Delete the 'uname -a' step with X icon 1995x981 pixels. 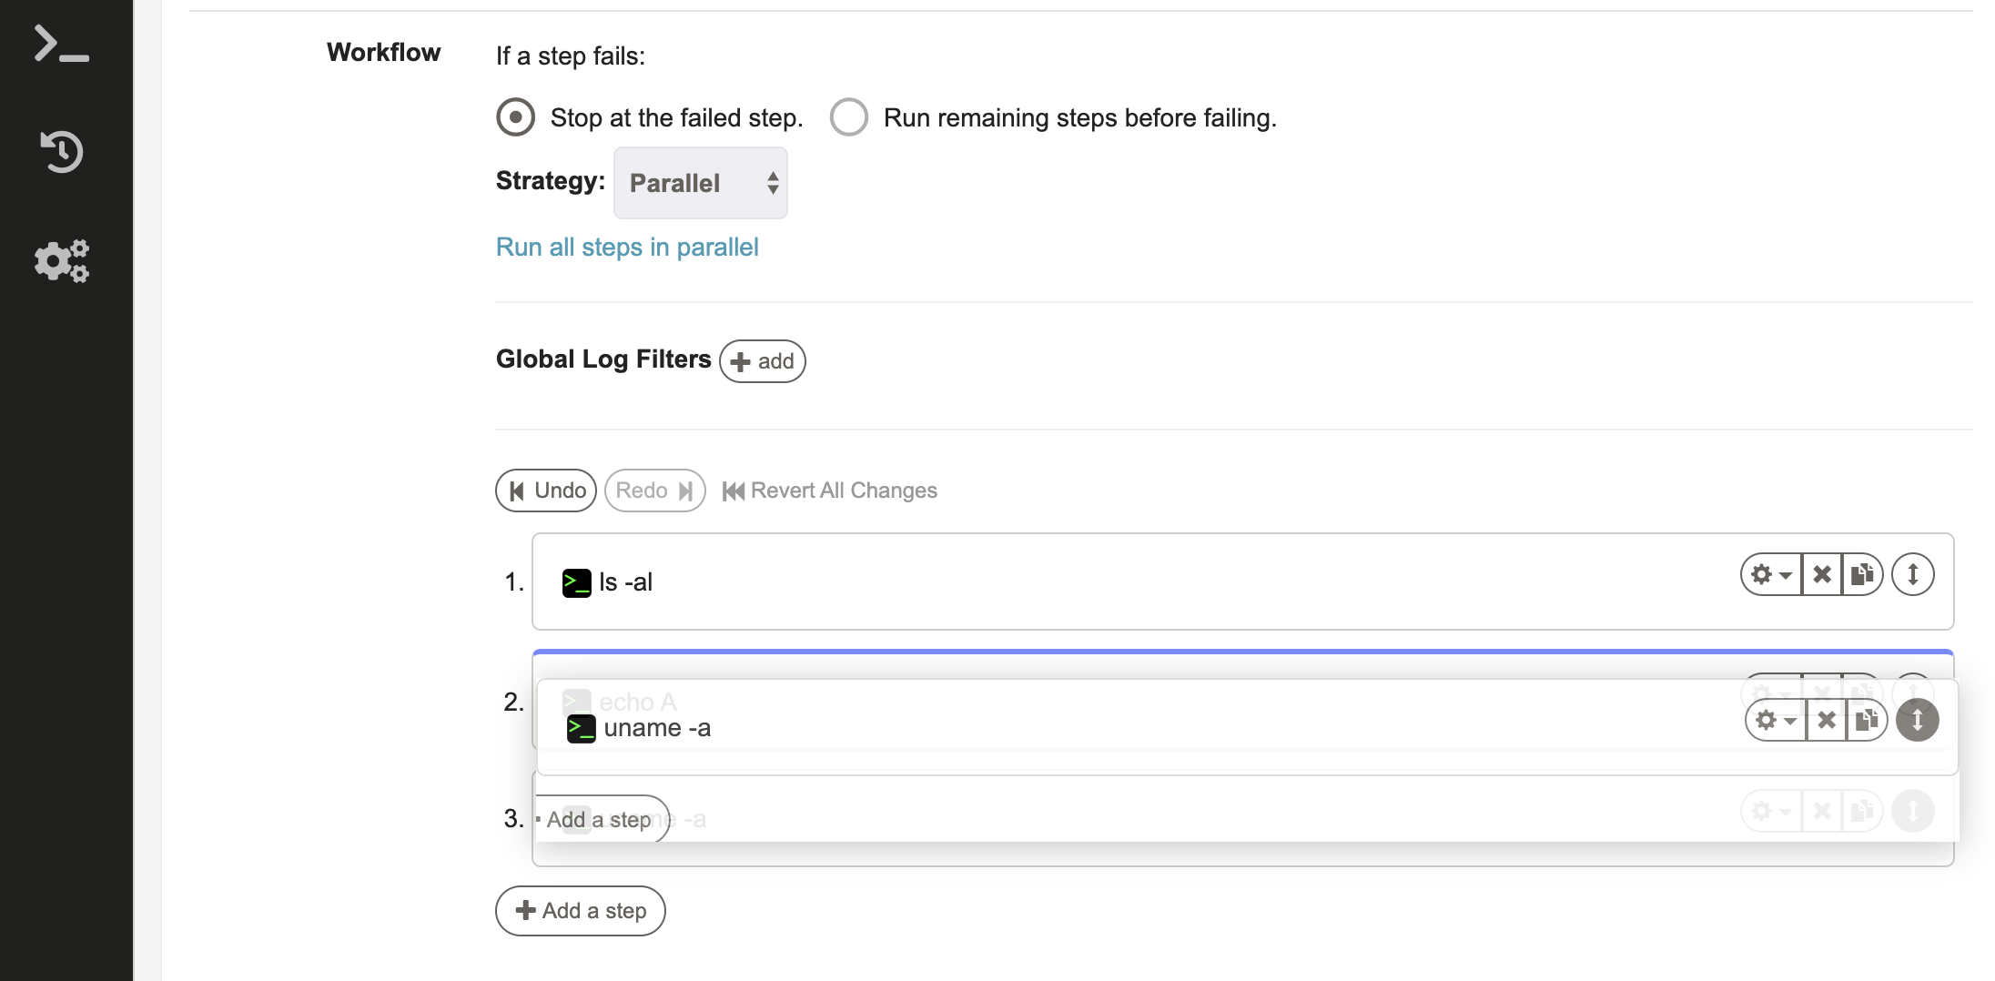click(1827, 720)
